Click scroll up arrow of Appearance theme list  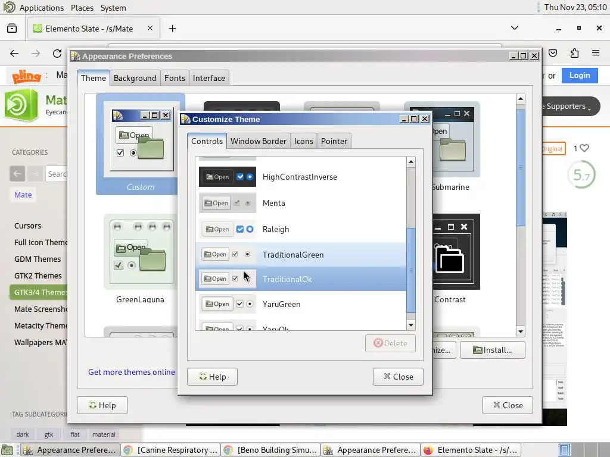[521, 99]
